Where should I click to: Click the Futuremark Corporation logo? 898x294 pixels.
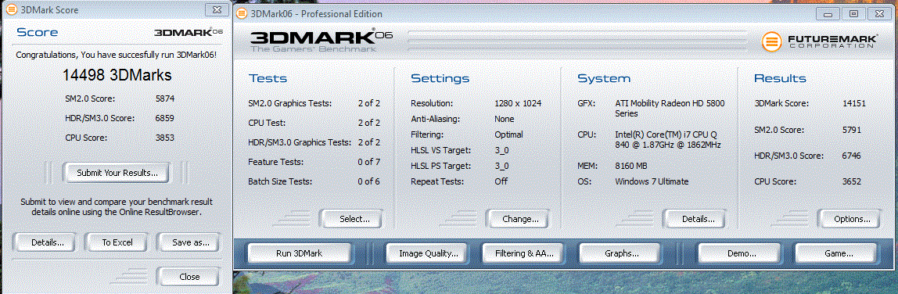(x=820, y=41)
